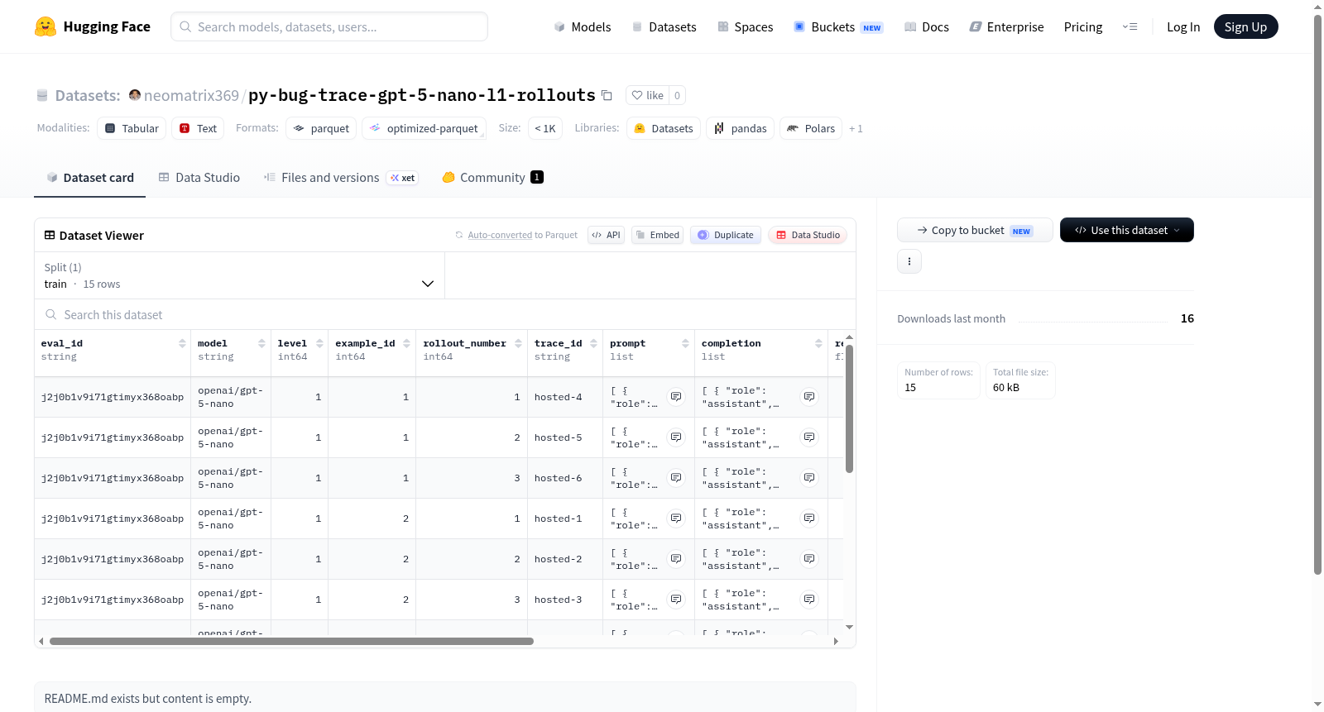Screen dimensions: 1324x712
Task: Expand completion cell for hosted-2 row
Action: [809, 559]
